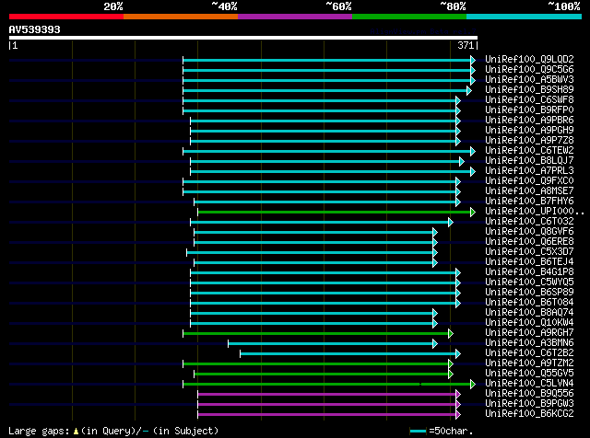Select the UniRef100_B7FHY6 label
590x438 pixels.
click(x=529, y=202)
